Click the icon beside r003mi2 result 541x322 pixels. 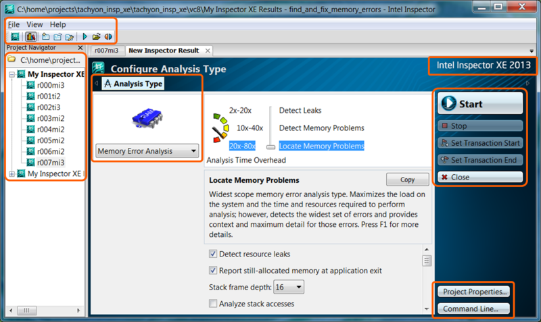pyautogui.click(x=30, y=118)
